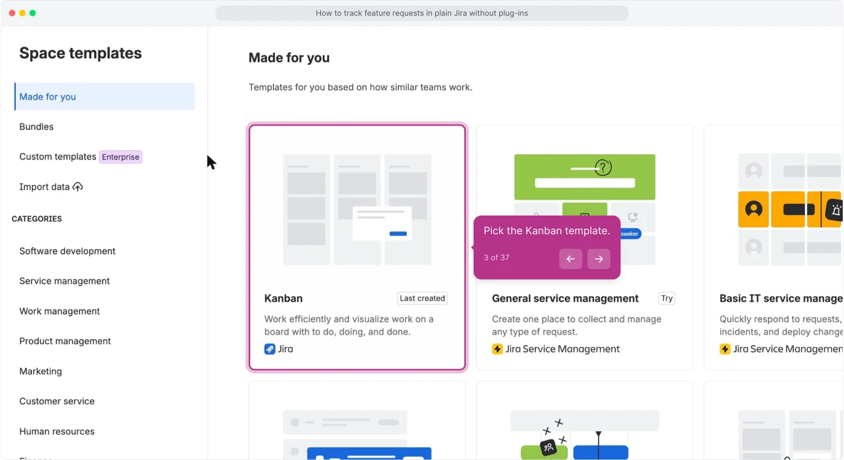Click the red macOS close button
This screenshot has height=460, width=844.
tap(12, 13)
